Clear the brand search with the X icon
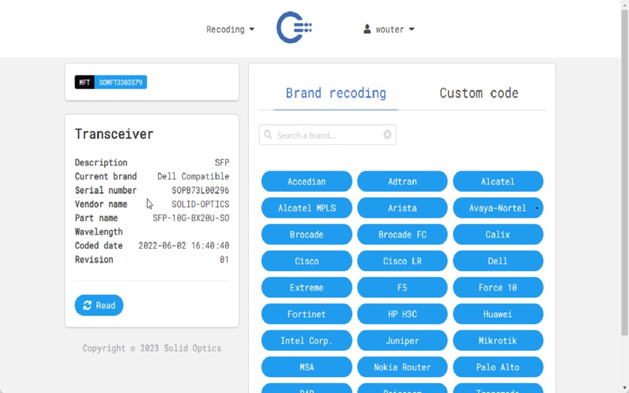 point(387,135)
